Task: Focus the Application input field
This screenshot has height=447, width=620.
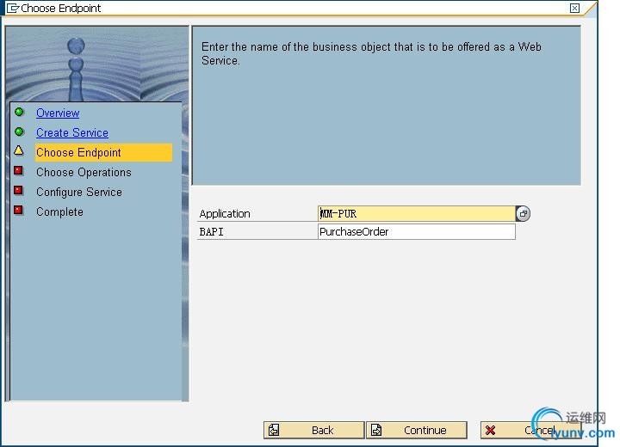Action: [417, 214]
